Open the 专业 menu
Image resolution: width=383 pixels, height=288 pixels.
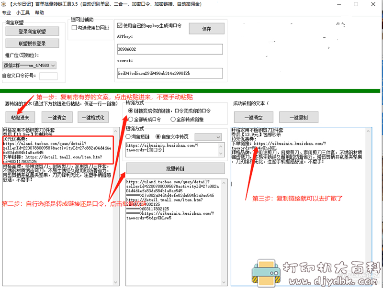[x=6, y=12]
